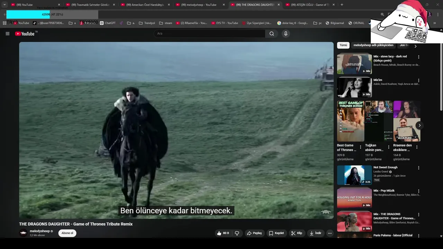Open options for Not Sweet Enough
This screenshot has height=249, width=443.
[418, 168]
